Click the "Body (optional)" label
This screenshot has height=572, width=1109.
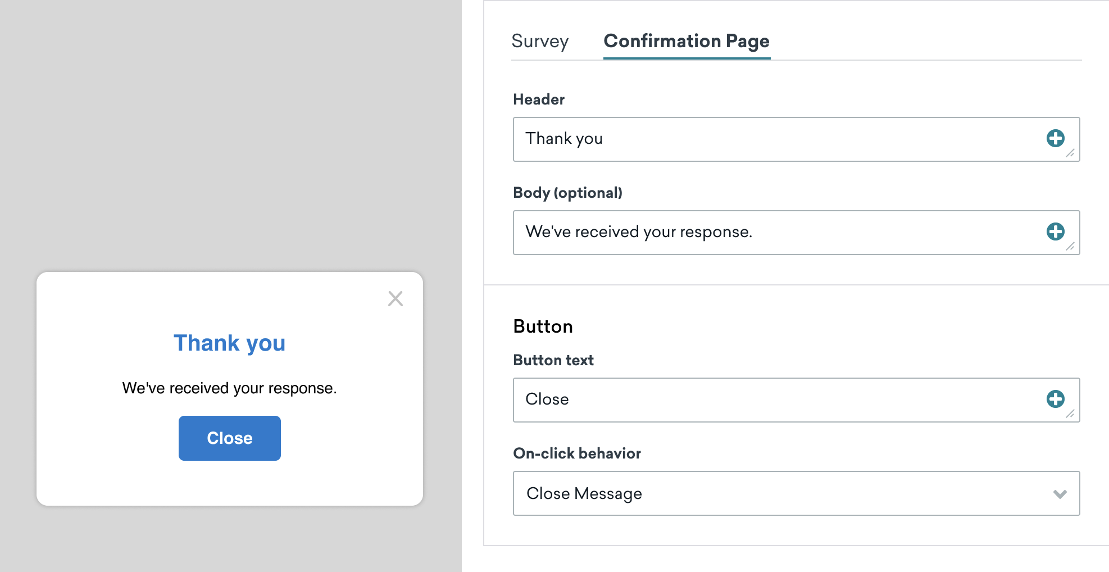tap(567, 193)
